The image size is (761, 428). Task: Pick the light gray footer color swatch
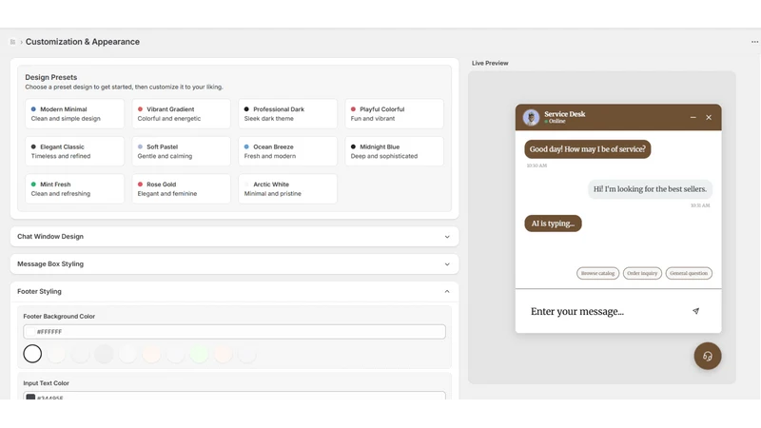point(104,354)
